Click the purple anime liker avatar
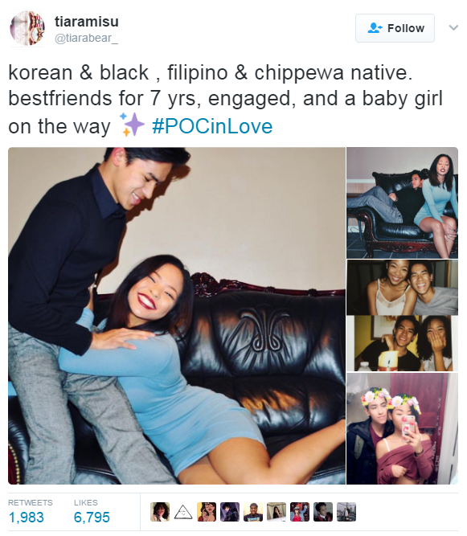 click(230, 512)
